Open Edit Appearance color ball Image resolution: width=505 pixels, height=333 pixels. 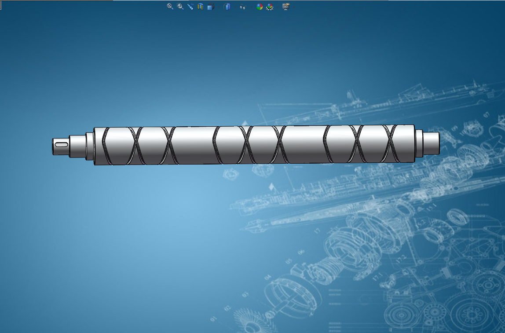click(260, 7)
